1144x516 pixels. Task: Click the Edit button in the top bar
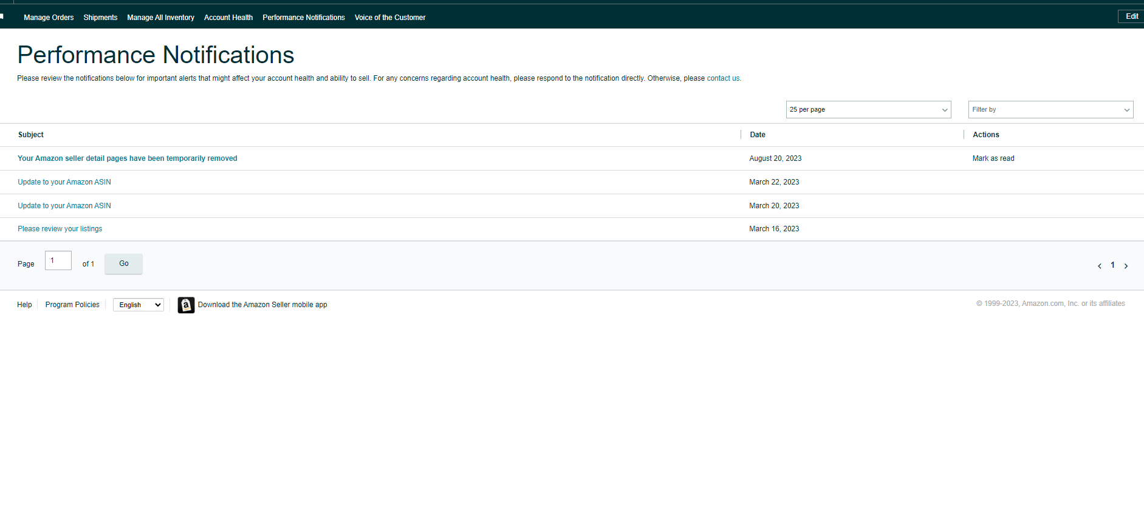point(1131,16)
